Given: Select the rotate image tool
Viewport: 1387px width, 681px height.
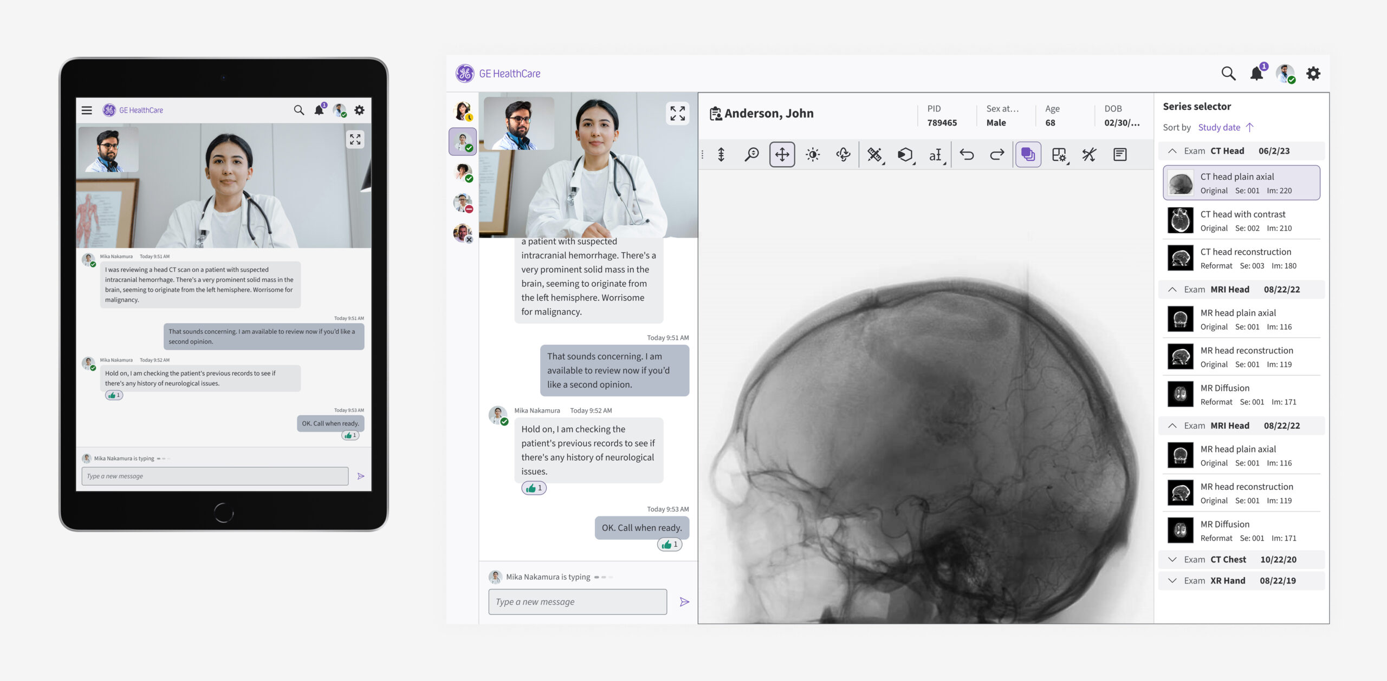Looking at the screenshot, I should [843, 155].
